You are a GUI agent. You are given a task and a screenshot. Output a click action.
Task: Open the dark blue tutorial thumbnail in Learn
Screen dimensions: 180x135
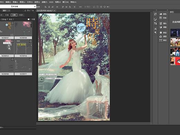tap(175, 33)
